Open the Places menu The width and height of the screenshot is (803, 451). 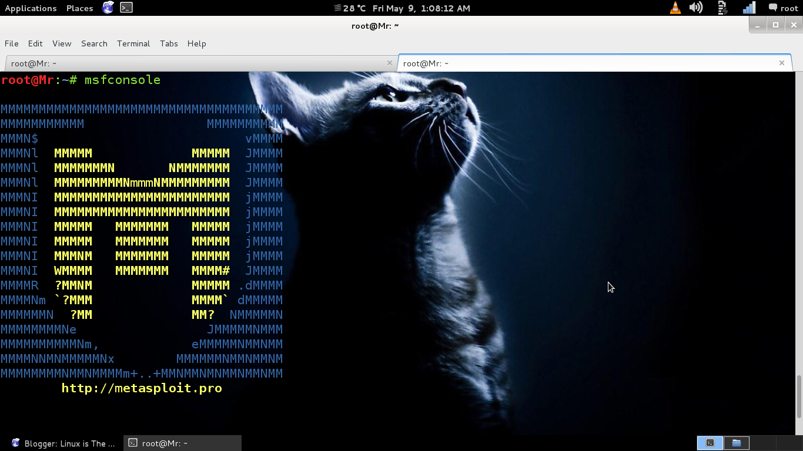click(79, 8)
